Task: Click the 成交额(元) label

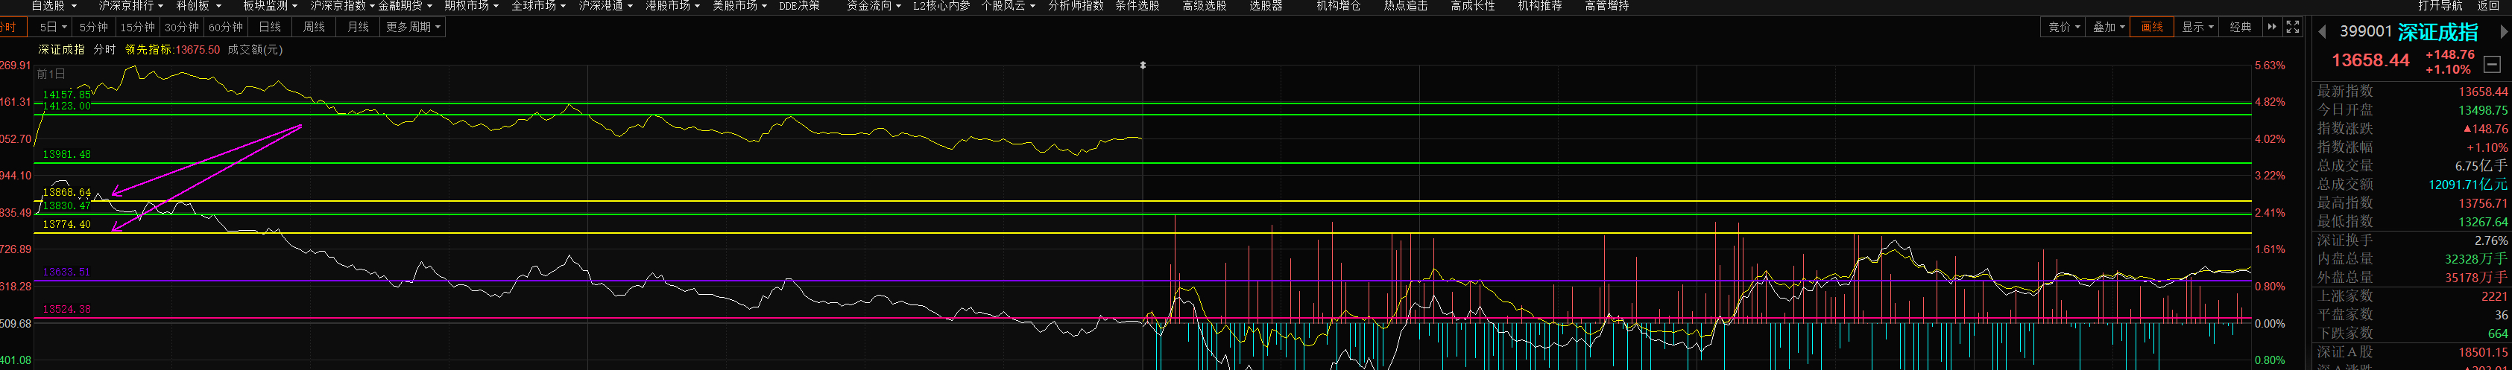Action: (x=254, y=50)
